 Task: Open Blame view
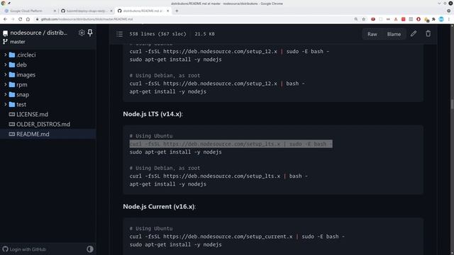coord(394,34)
